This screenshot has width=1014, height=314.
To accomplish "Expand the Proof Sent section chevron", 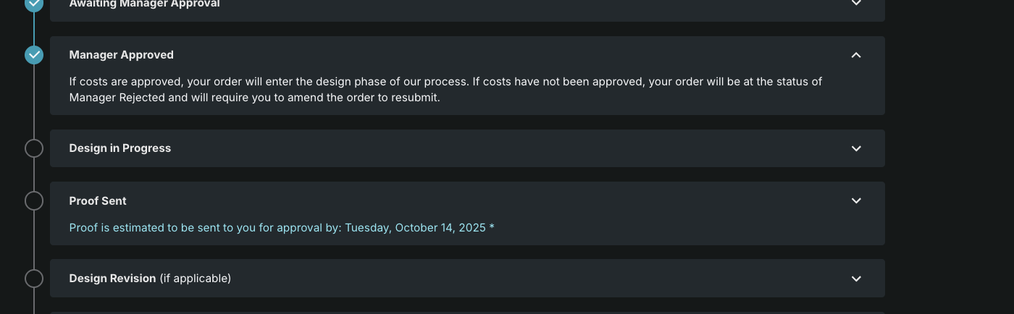I will tap(856, 200).
